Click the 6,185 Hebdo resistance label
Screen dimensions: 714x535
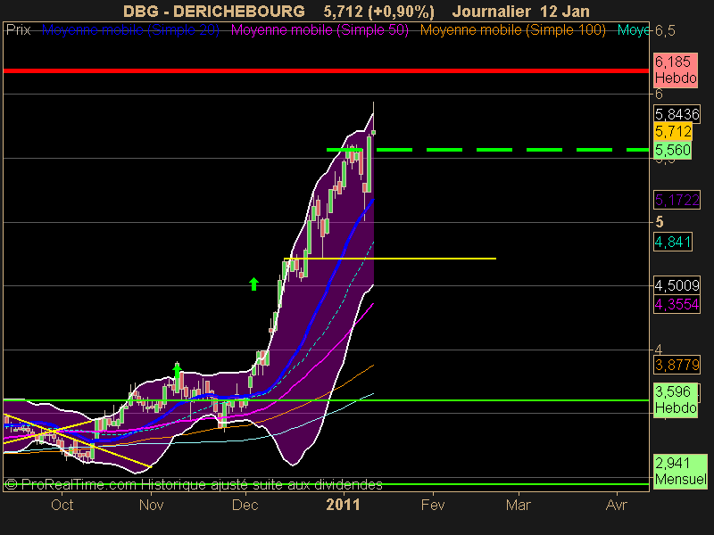tap(676, 70)
